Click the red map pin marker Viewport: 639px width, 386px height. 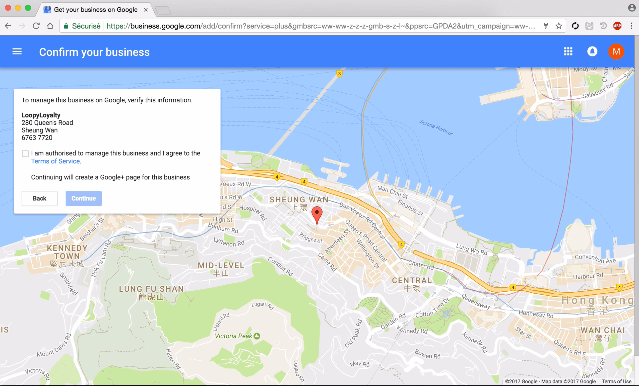tap(317, 216)
